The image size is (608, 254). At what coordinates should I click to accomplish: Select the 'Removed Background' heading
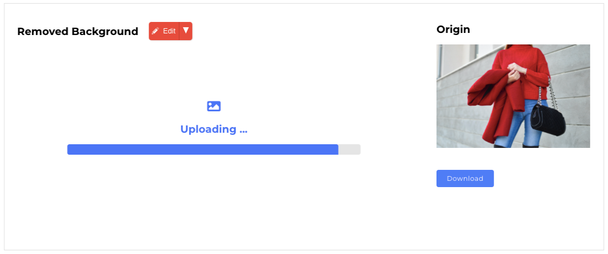pos(77,31)
